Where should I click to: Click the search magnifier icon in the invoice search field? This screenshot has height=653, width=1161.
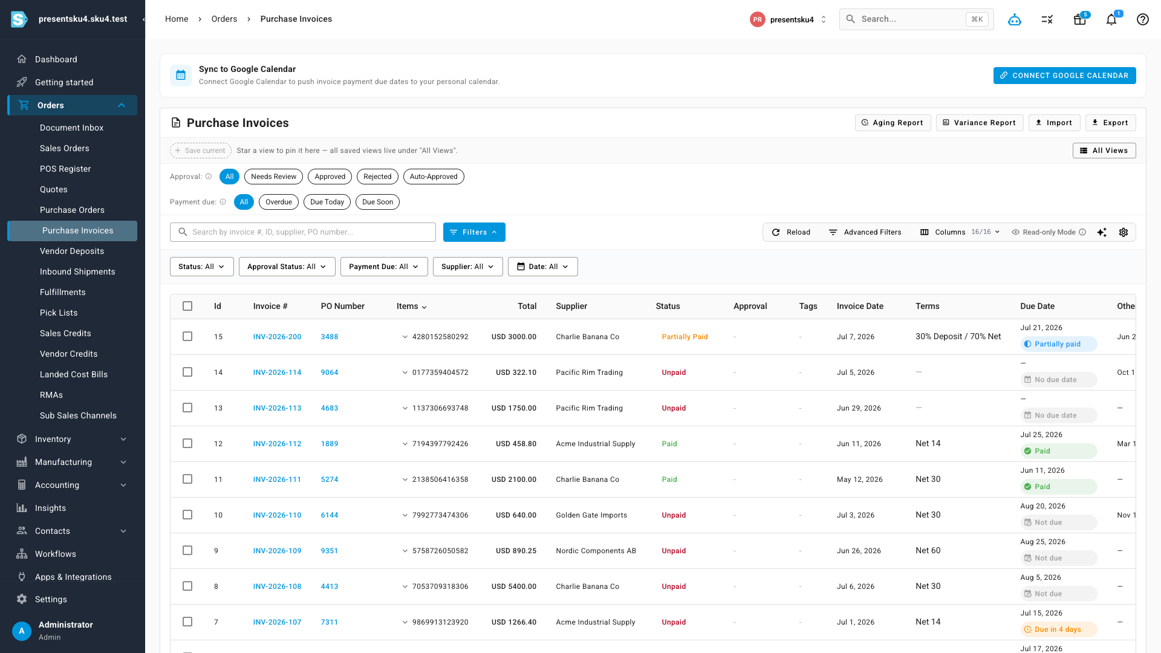[x=183, y=232]
